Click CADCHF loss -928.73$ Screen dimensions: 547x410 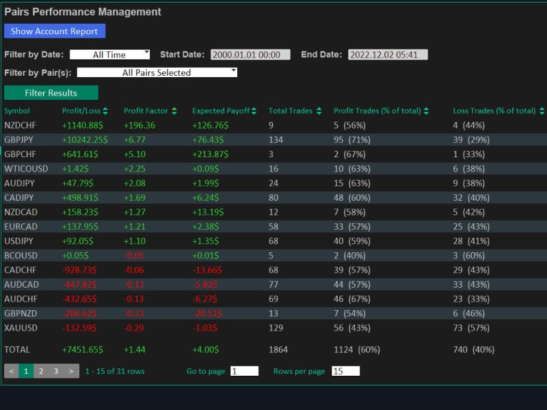[79, 270]
